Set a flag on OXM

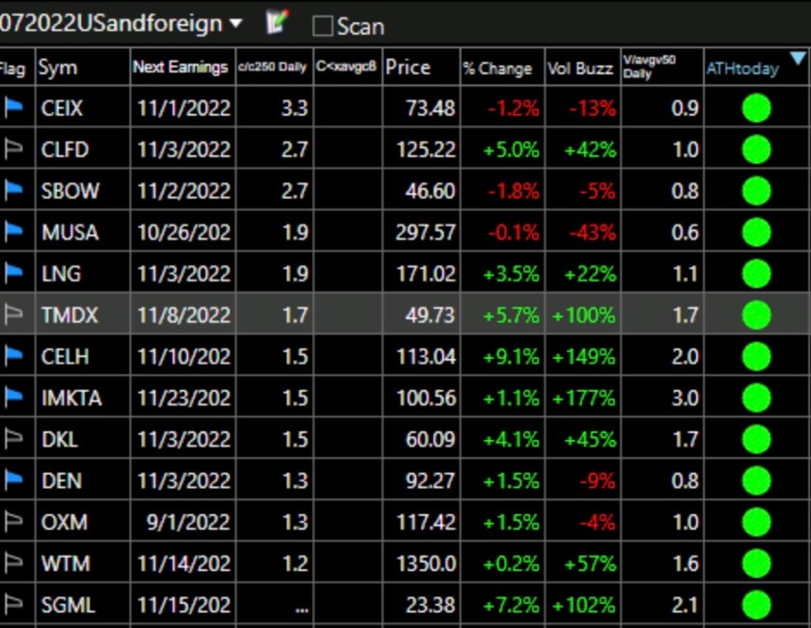click(x=14, y=522)
